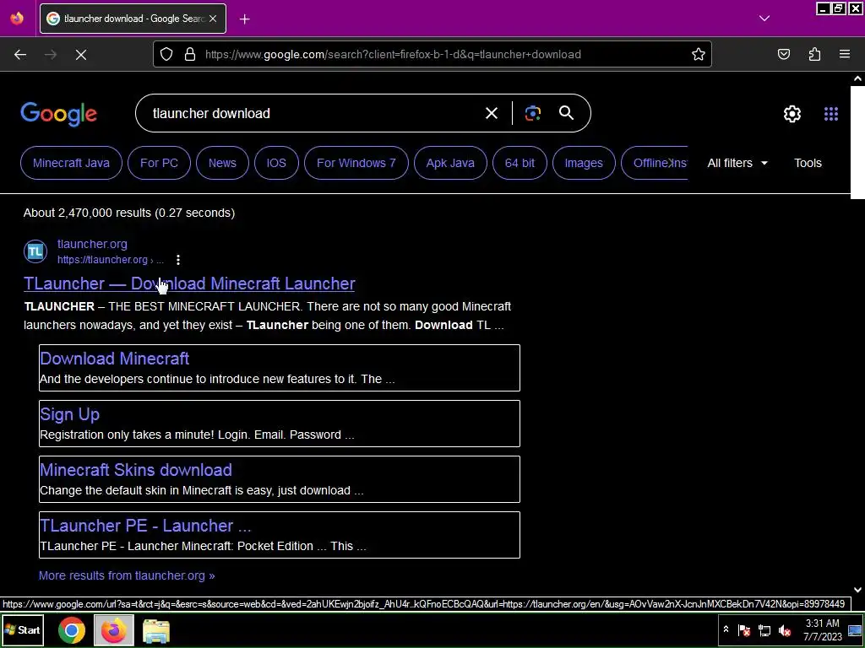Open File Explorer from the taskbar
Viewport: 865px width, 648px height.
(x=156, y=631)
